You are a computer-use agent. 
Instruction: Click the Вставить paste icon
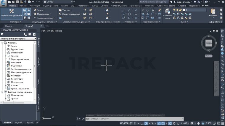click(213, 12)
